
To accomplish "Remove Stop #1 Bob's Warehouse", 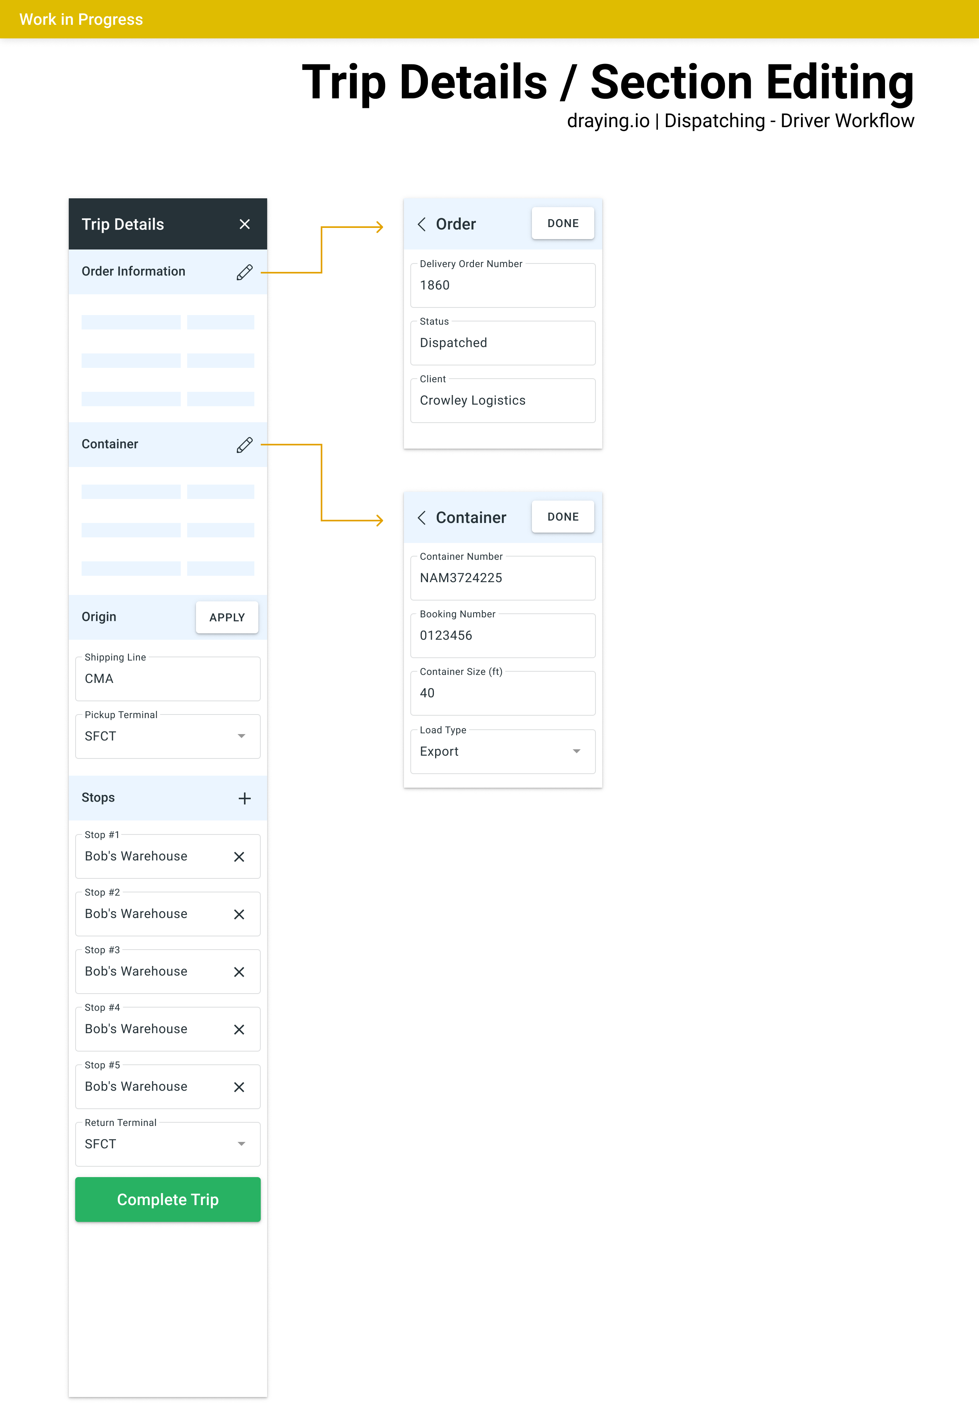I will 239,856.
